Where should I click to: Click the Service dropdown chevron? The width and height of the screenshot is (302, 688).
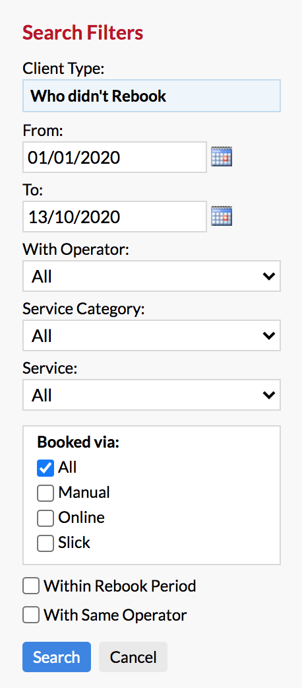pyautogui.click(x=268, y=395)
